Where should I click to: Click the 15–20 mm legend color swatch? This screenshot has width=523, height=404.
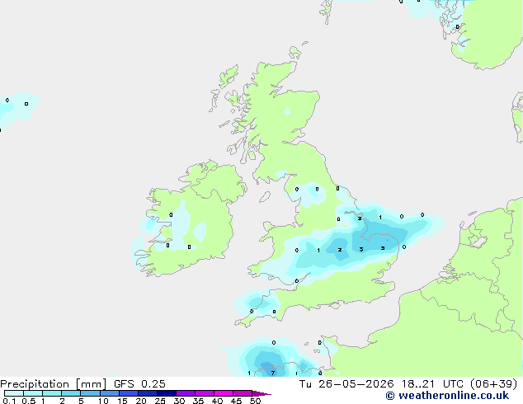click(x=129, y=393)
